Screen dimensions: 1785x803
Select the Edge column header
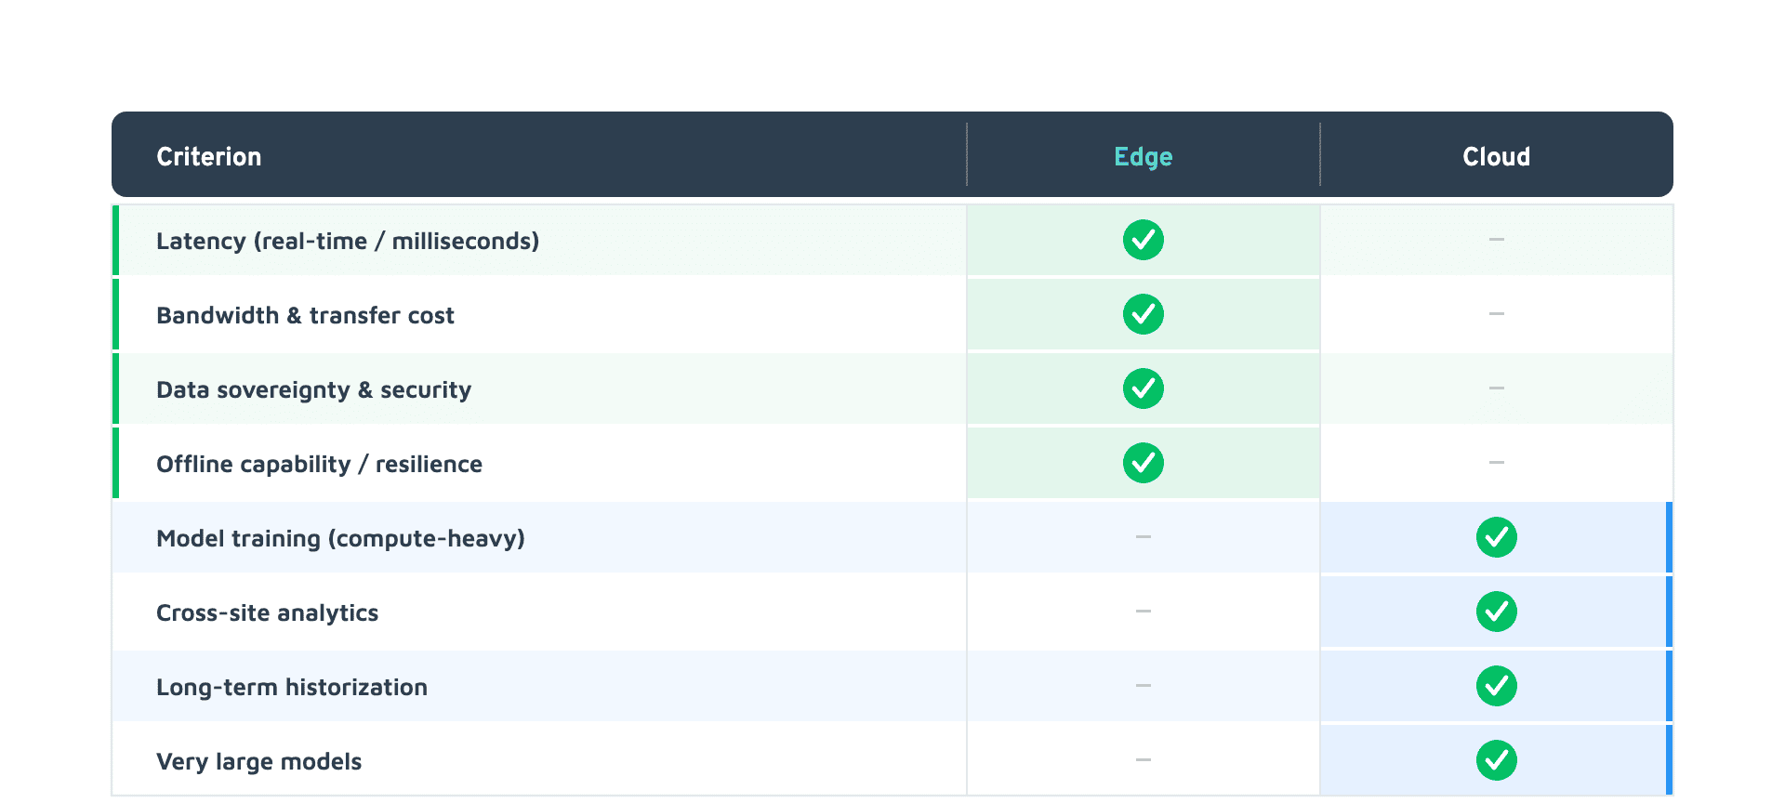pos(1144,157)
